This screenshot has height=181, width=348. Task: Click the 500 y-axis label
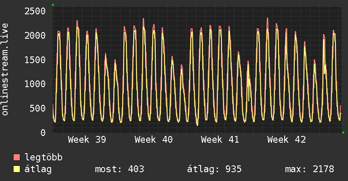(38, 108)
